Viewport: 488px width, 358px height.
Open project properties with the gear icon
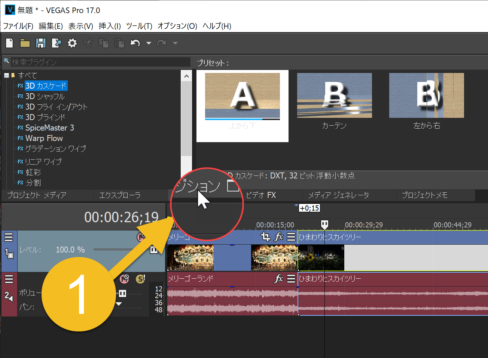click(72, 43)
